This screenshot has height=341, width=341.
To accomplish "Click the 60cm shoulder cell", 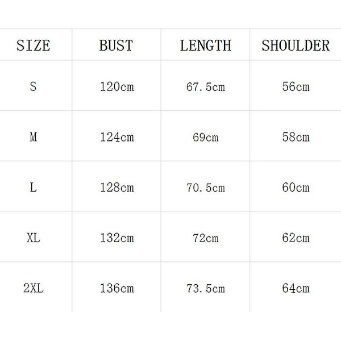I will [x=296, y=187].
